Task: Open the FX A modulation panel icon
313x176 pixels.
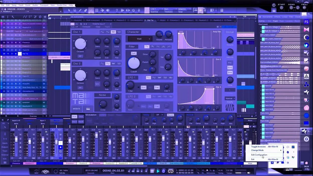Action: tap(75, 117)
